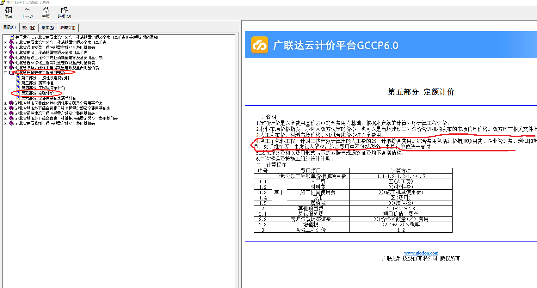
Task: Expand 湖北省园林绿化工程消耗量定额 node
Action: click(5, 63)
